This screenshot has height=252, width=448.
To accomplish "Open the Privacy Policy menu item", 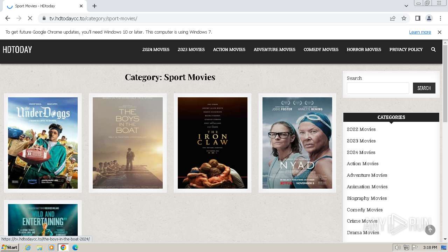I will coord(406,50).
